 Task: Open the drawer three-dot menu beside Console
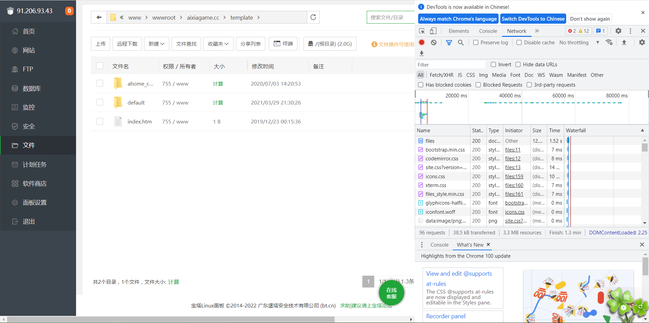(x=422, y=245)
